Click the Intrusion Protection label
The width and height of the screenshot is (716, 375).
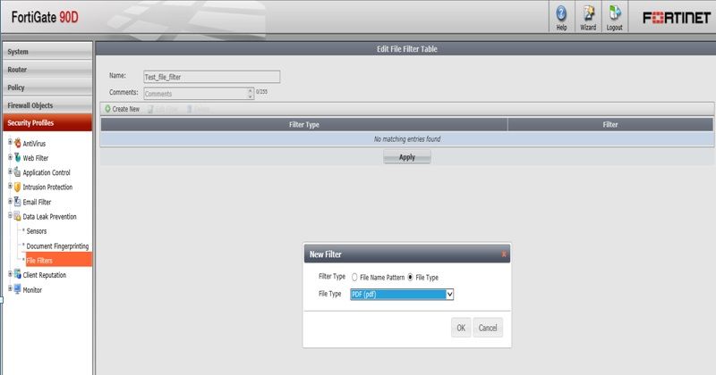[47, 187]
